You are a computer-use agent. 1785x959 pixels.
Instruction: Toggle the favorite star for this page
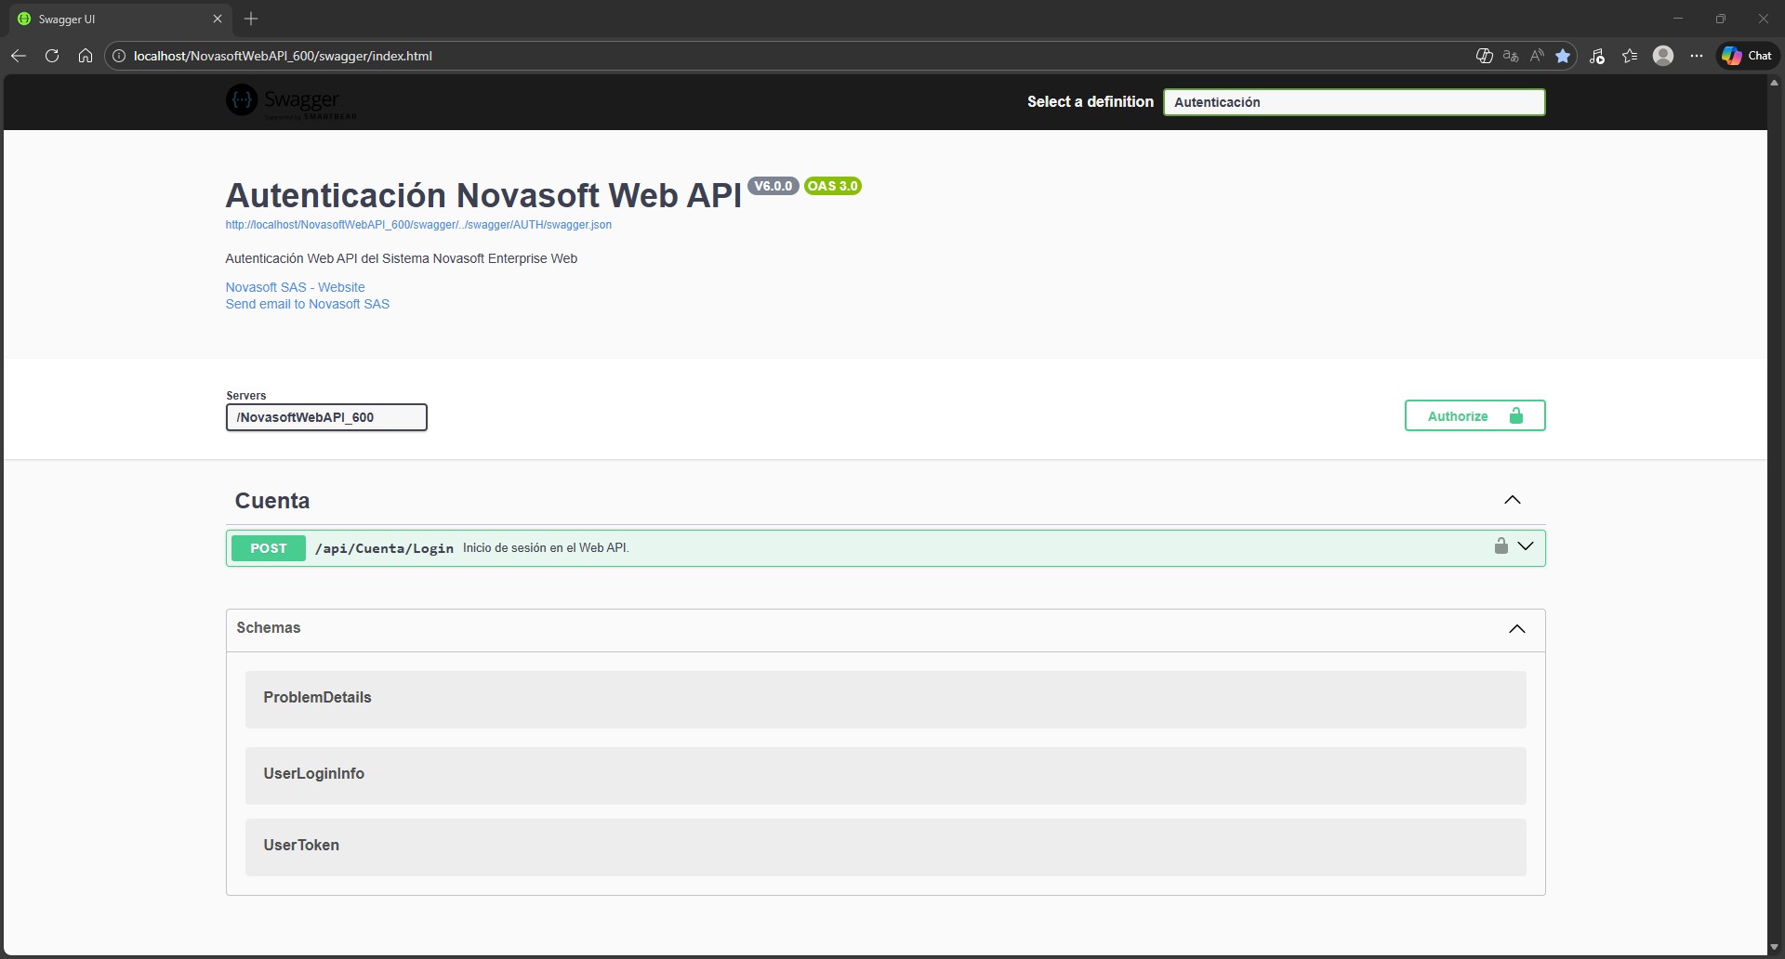click(x=1563, y=56)
